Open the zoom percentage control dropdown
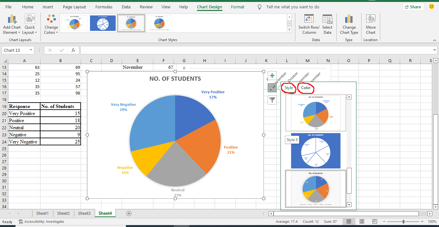Viewport: 439px width, 227px height. click(433, 221)
